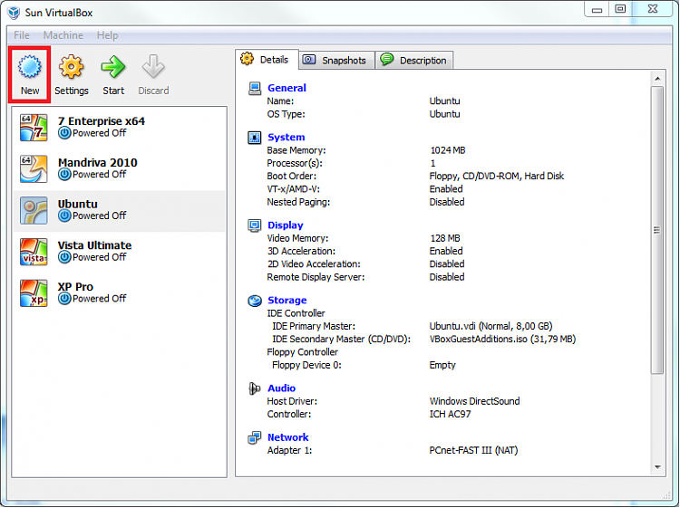The width and height of the screenshot is (680, 508).
Task: Select the XP Pro OS icon
Action: point(34,293)
